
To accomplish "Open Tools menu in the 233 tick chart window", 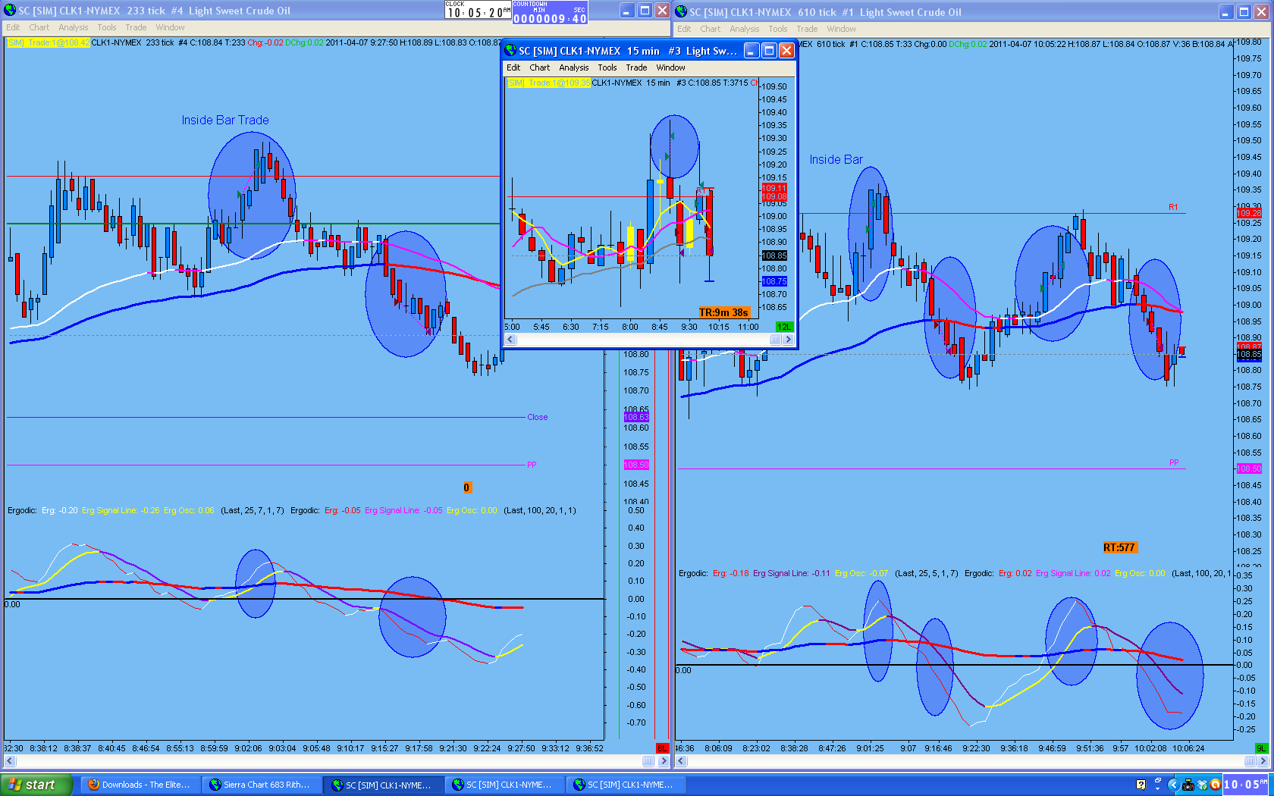I will 107,27.
